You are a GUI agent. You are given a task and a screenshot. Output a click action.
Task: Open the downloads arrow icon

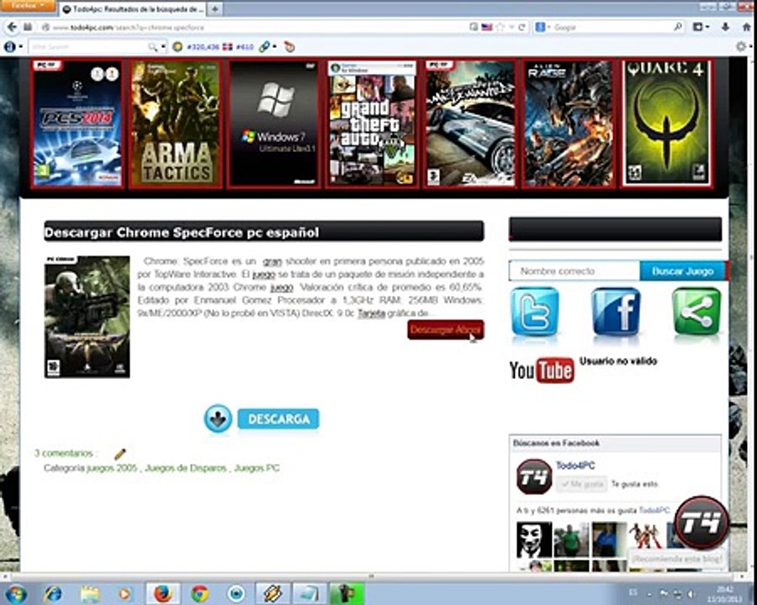[725, 27]
